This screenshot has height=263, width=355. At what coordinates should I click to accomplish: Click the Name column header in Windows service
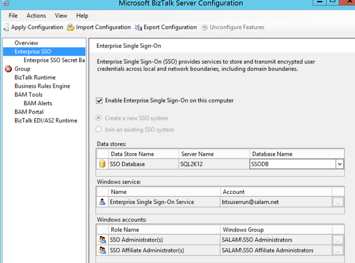click(x=164, y=192)
